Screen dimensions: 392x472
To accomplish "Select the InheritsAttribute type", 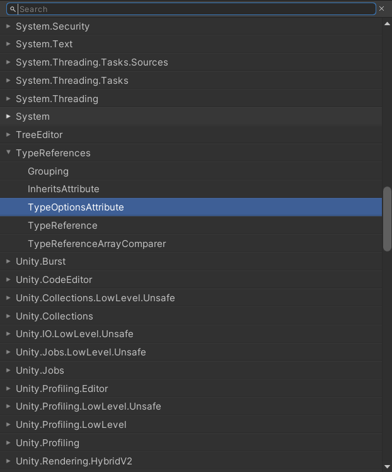I will [191, 189].
